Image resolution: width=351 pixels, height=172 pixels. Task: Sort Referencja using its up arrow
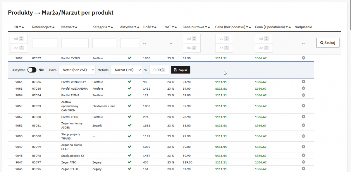point(53,27)
